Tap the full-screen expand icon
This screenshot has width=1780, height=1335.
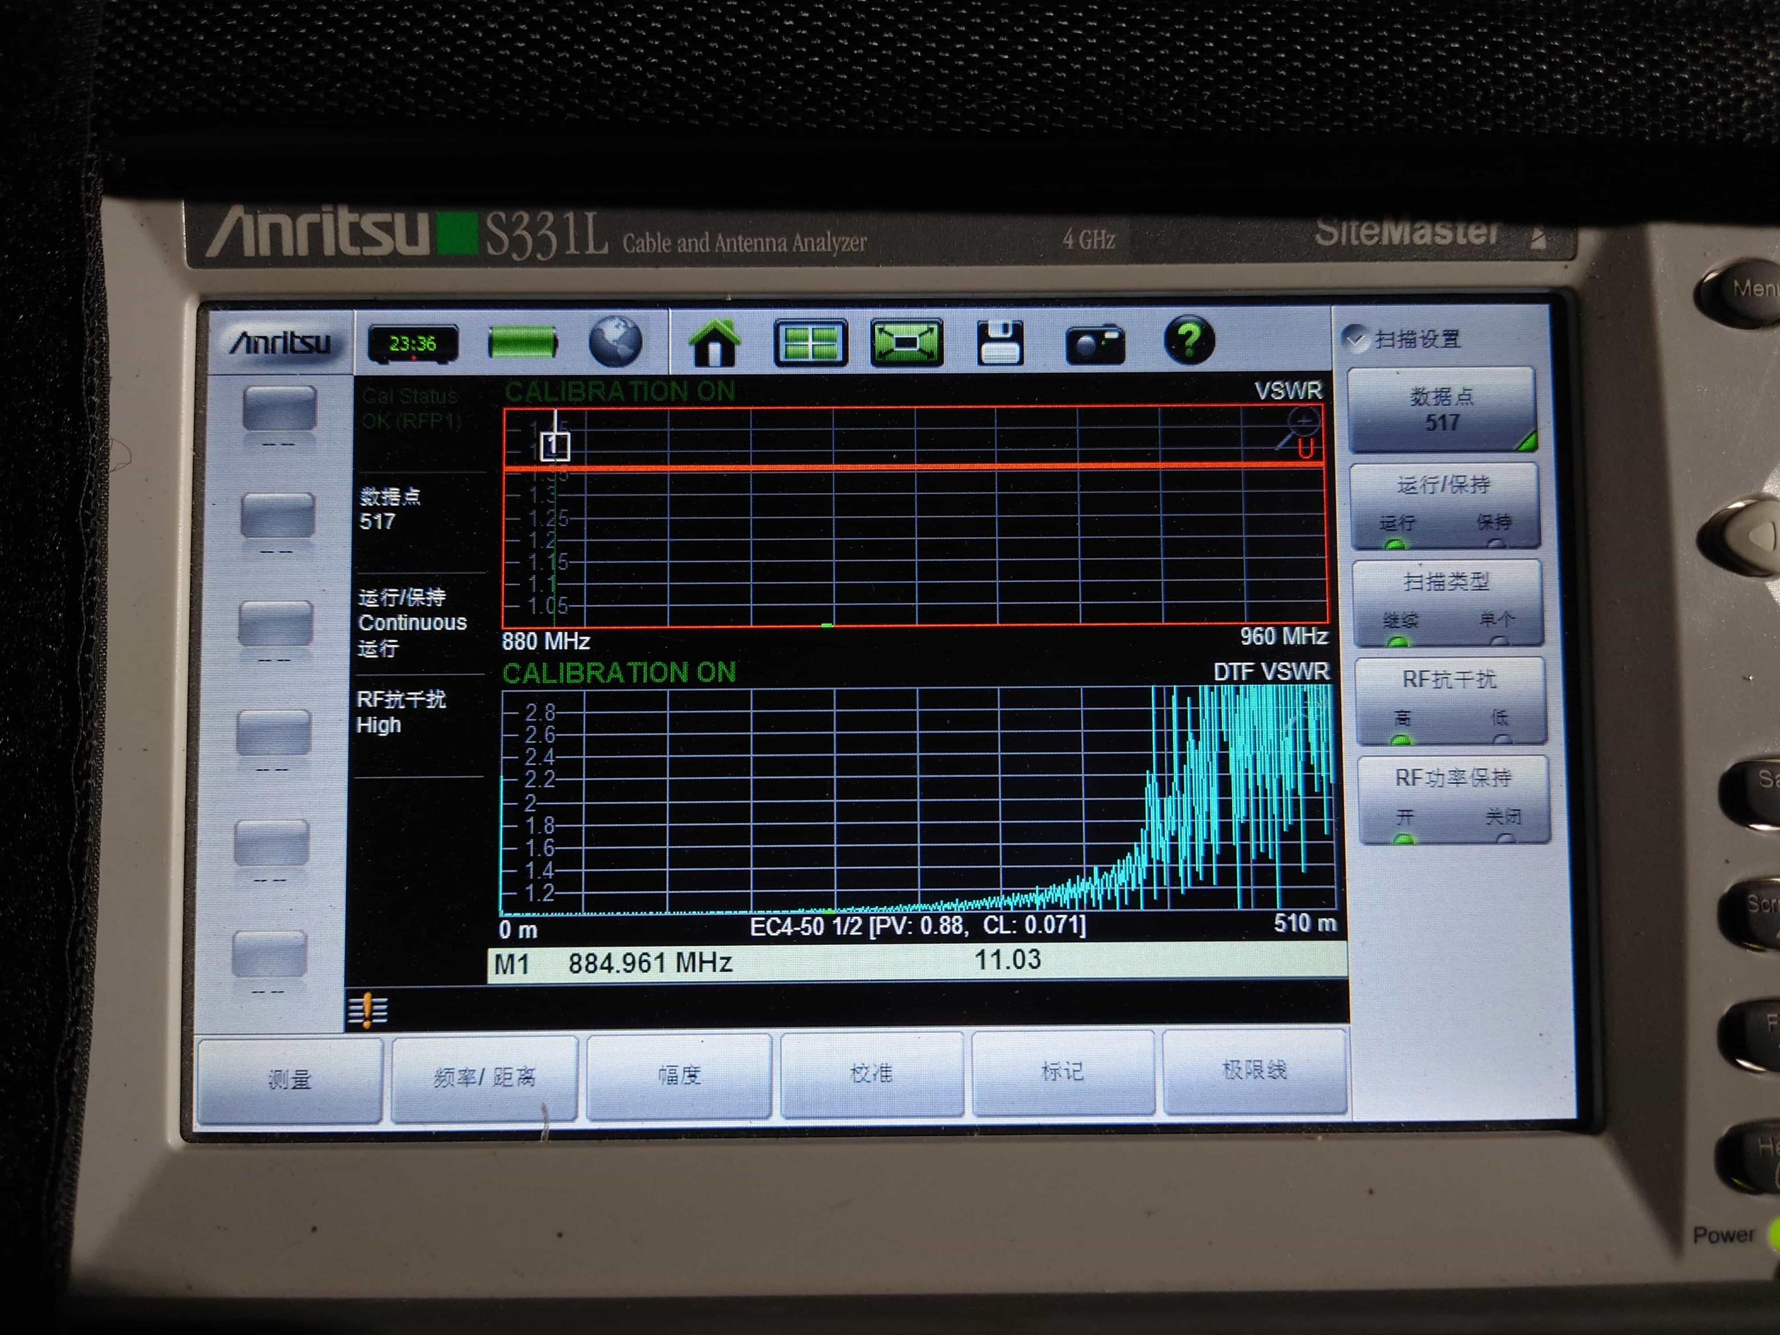(x=906, y=343)
